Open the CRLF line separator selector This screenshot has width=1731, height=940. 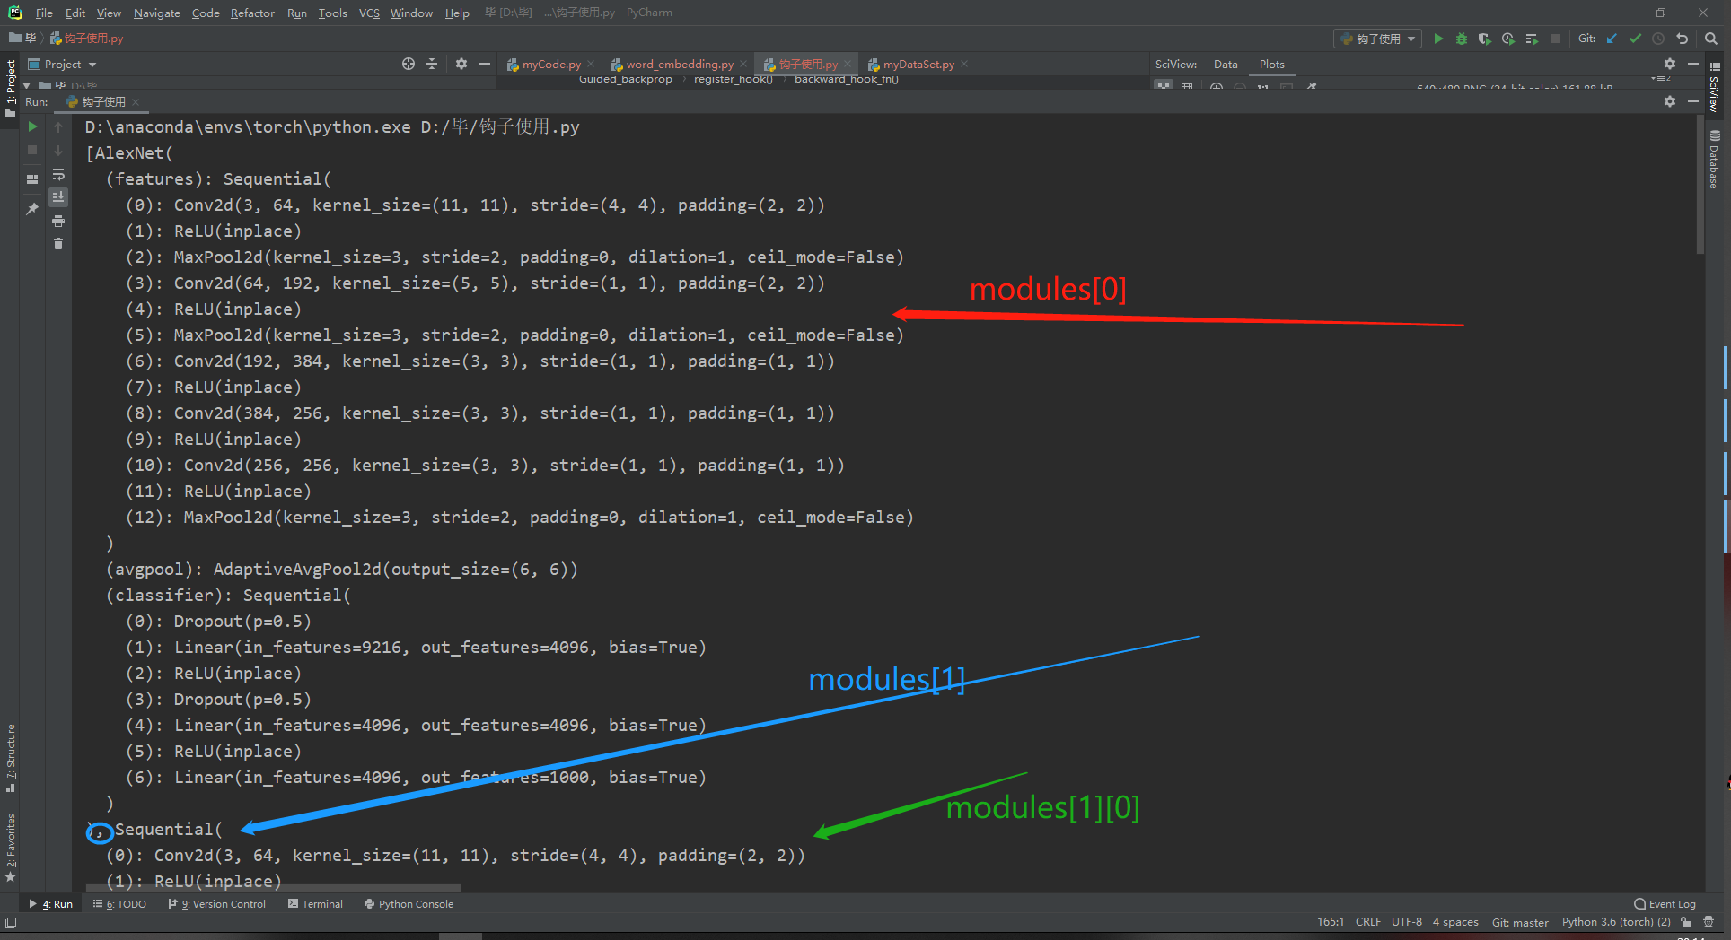pyautogui.click(x=1368, y=921)
